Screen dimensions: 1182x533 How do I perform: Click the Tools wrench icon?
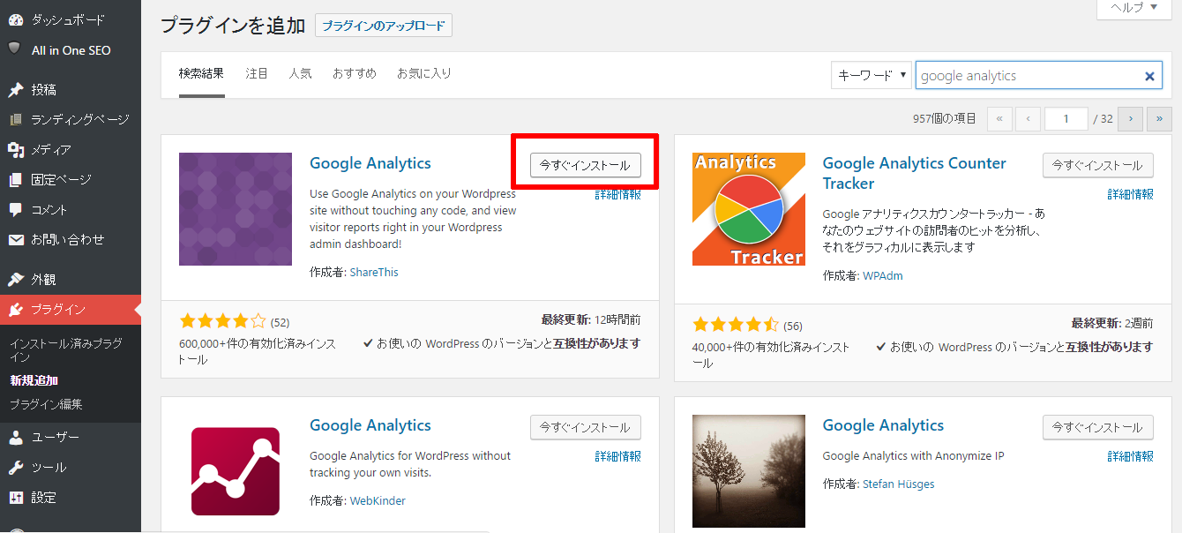(x=15, y=467)
